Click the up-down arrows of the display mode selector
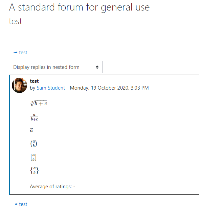199x208 pixels. (97, 67)
